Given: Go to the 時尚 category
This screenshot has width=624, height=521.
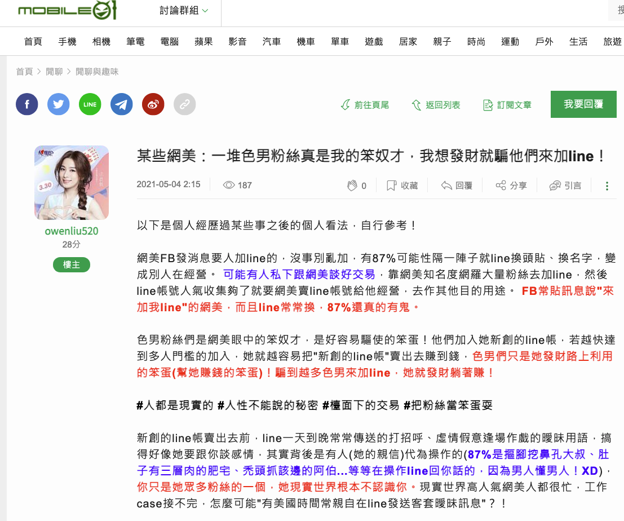Looking at the screenshot, I should (476, 41).
